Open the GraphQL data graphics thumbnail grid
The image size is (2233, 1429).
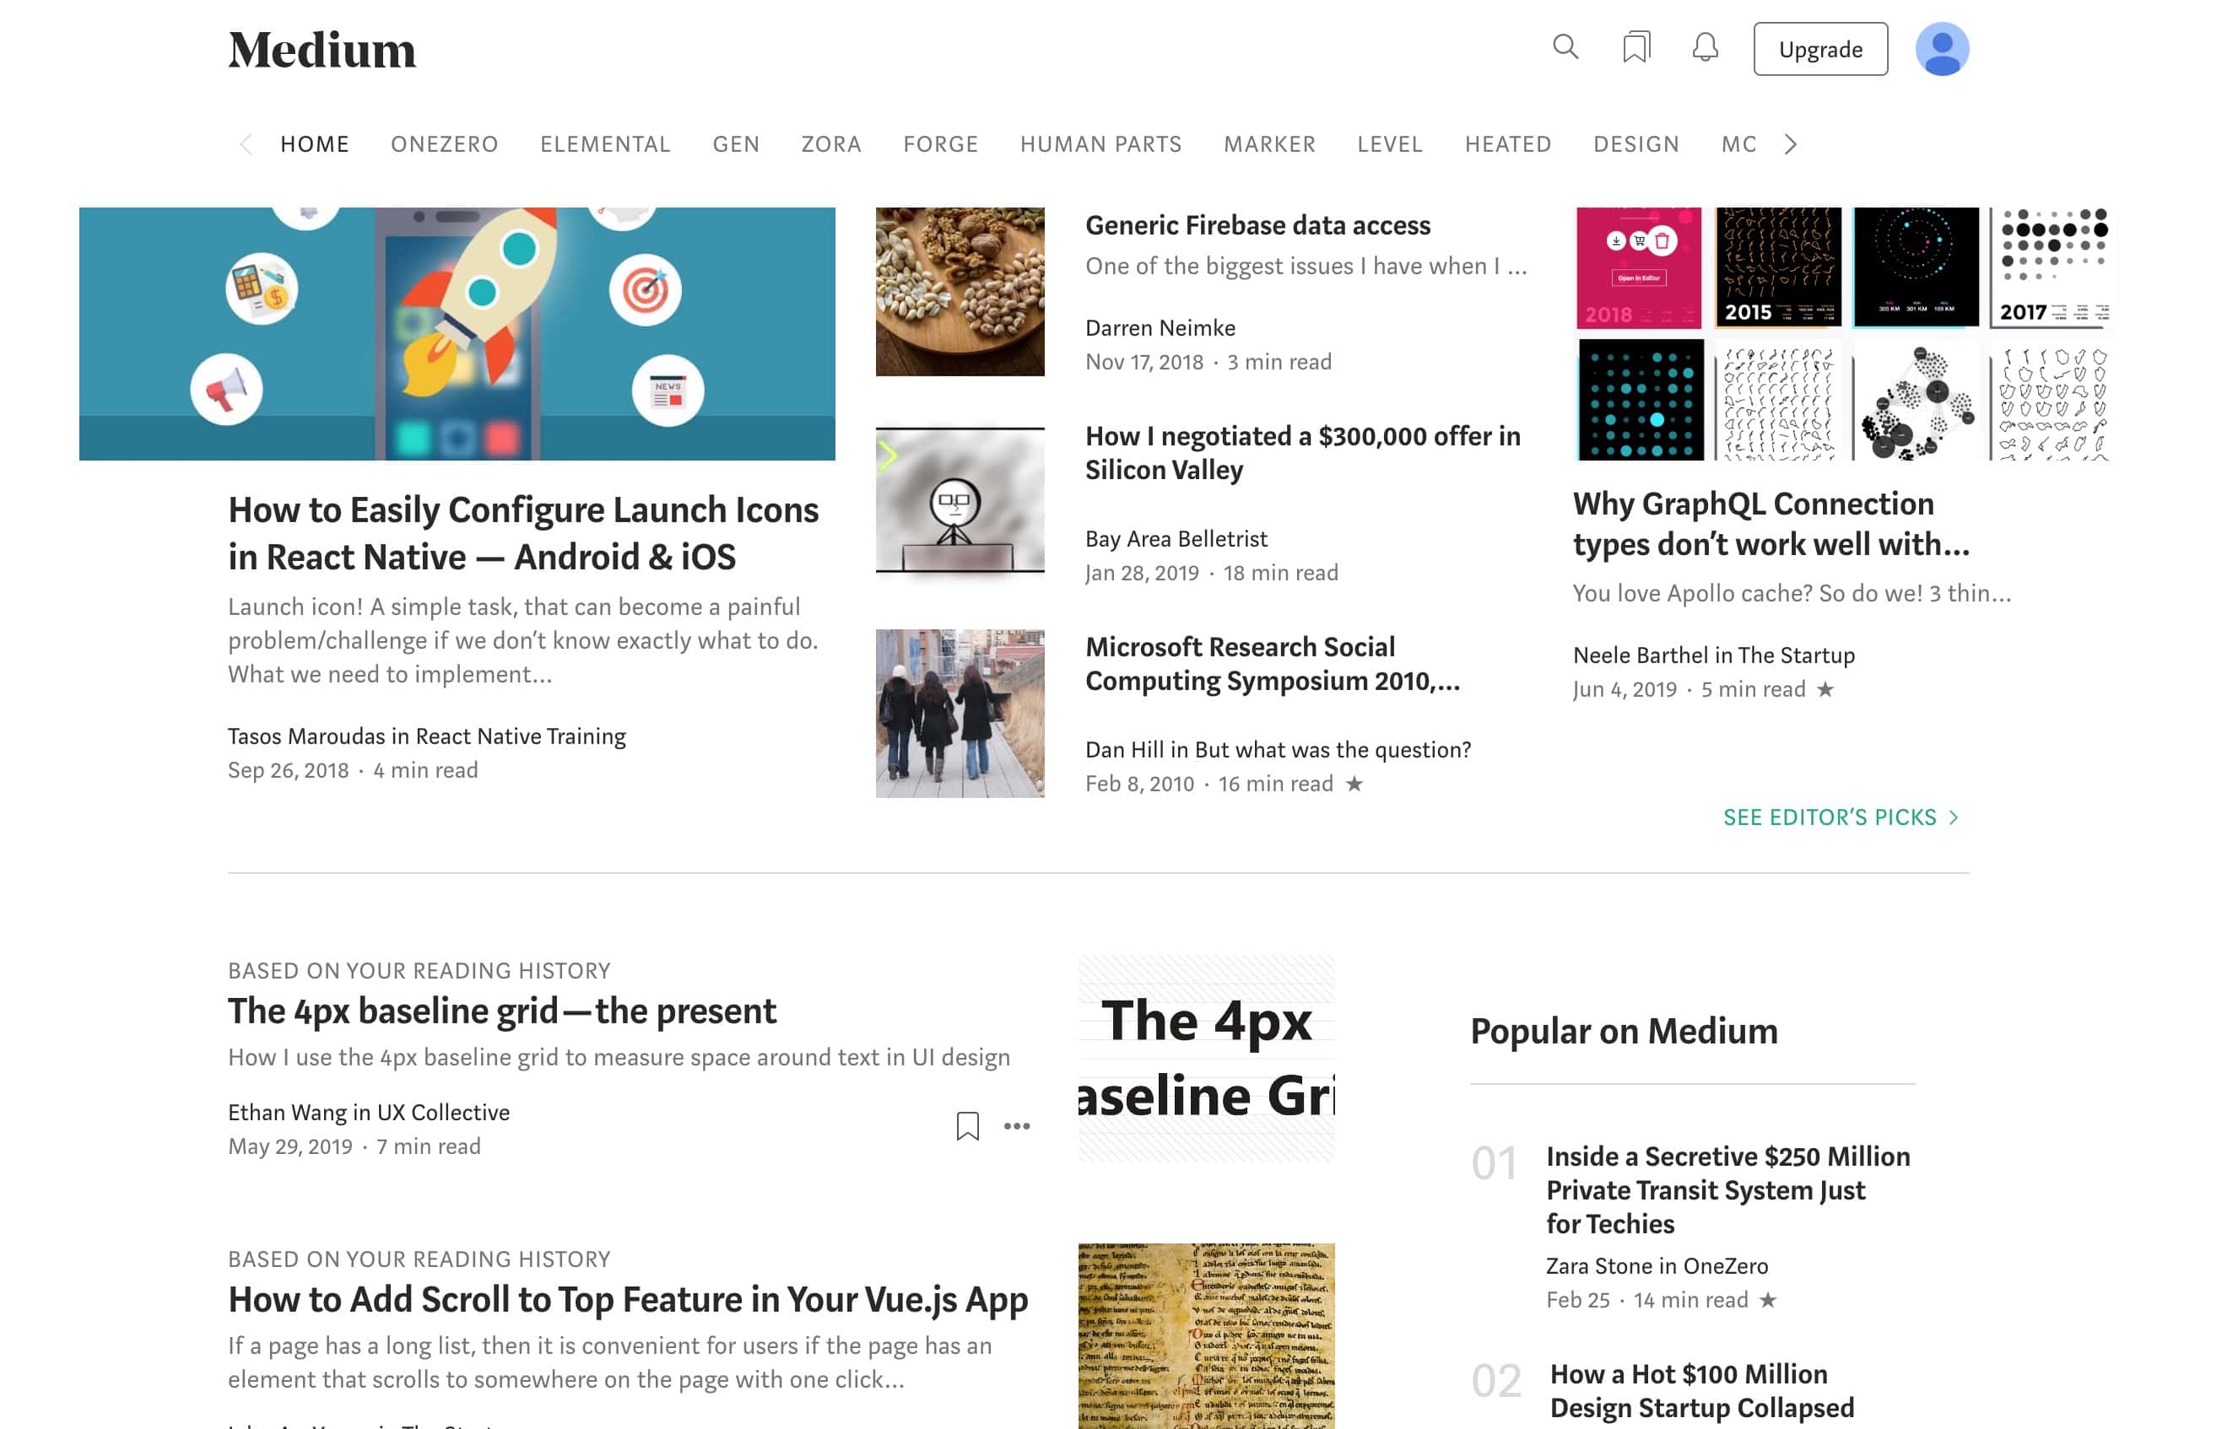coord(1845,334)
